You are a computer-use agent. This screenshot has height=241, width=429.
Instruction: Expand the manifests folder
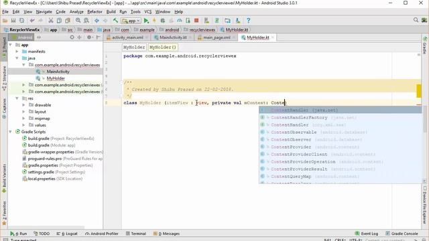(x=17, y=52)
